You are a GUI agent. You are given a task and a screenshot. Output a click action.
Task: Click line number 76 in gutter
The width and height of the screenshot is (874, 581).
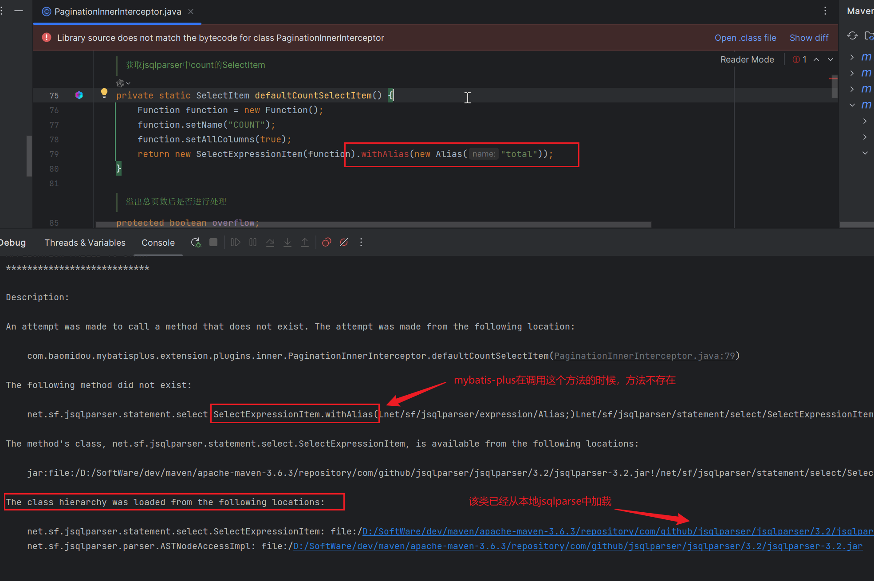[x=54, y=110]
